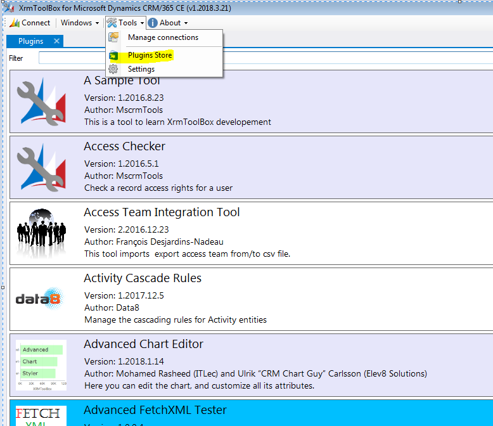This screenshot has height=426, width=493.
Task: Click the green Plugins Store icon
Action: (x=113, y=55)
